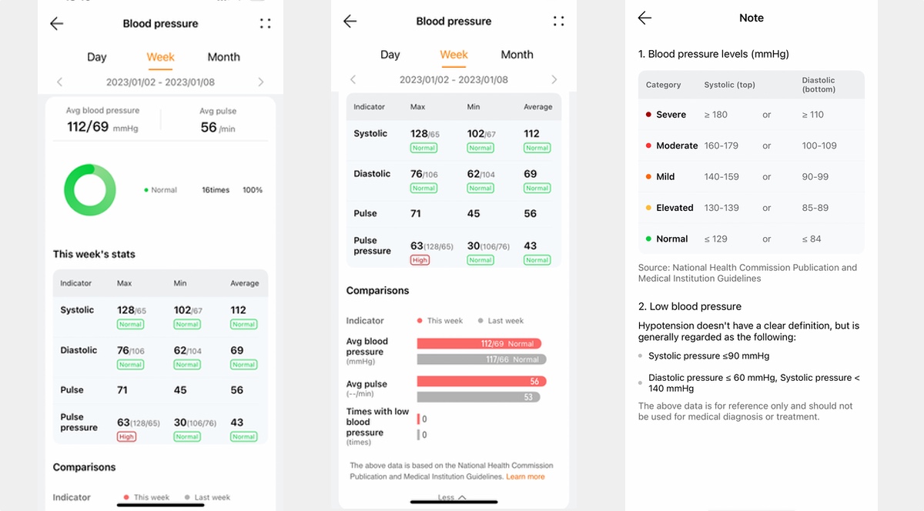Image resolution: width=924 pixels, height=511 pixels.
Task: Collapse comparisons with Less chevron
Action: pyautogui.click(x=453, y=497)
